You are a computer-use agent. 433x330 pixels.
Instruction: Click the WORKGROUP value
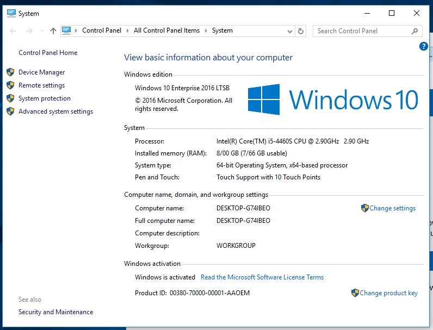click(236, 245)
